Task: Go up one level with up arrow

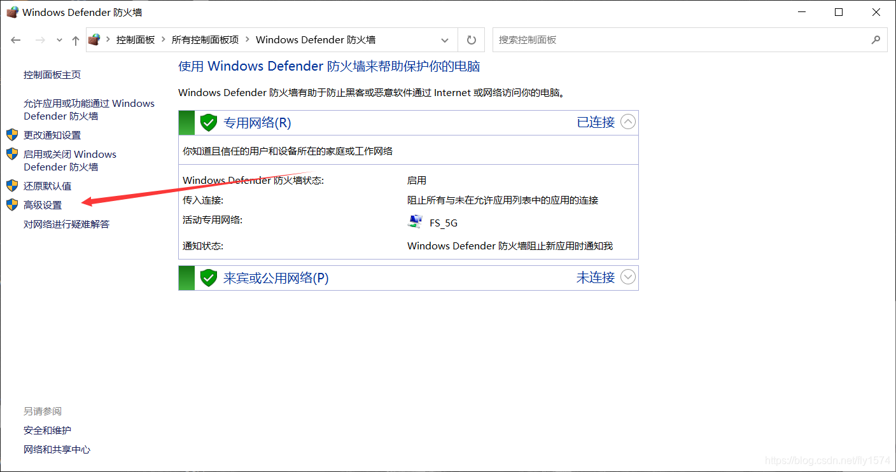Action: click(x=76, y=40)
